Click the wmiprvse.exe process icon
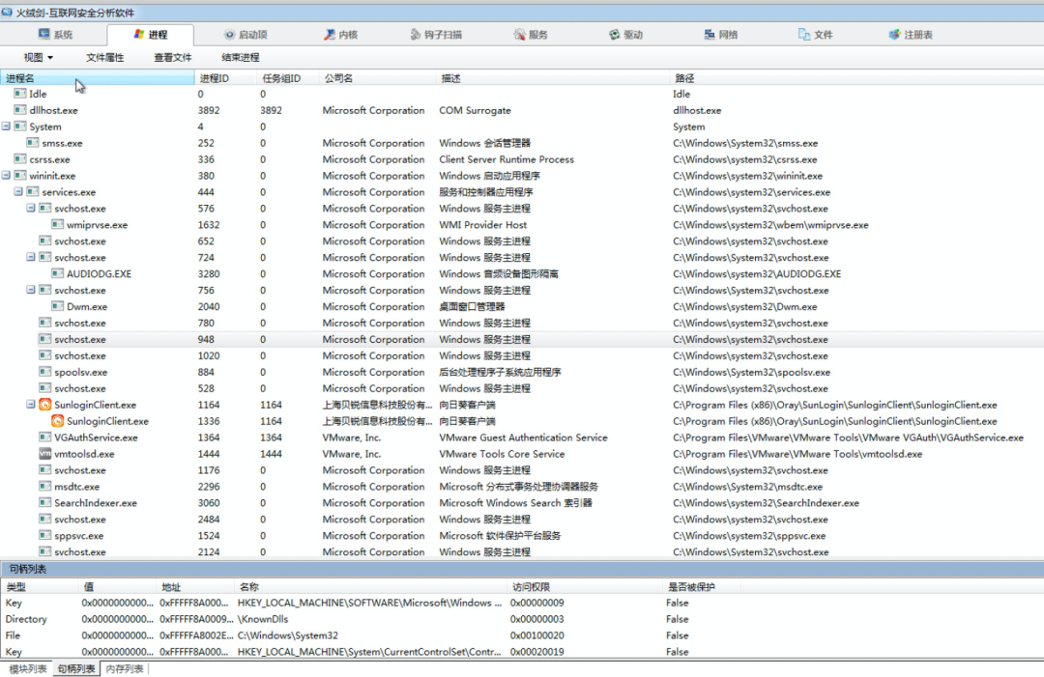 pos(57,225)
